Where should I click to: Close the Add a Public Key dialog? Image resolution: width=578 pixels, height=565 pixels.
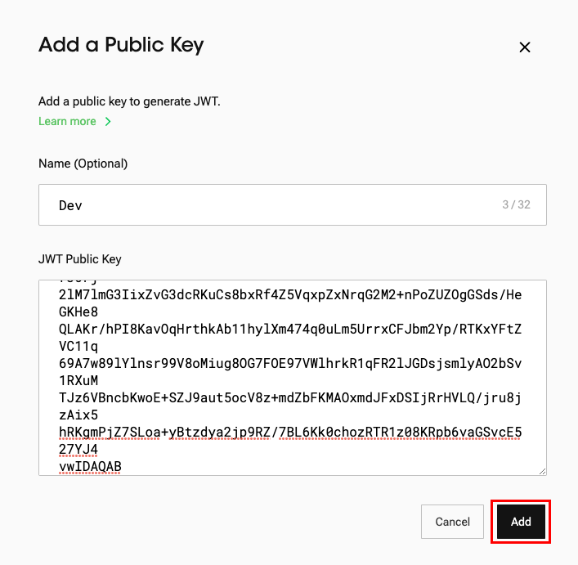click(x=525, y=47)
